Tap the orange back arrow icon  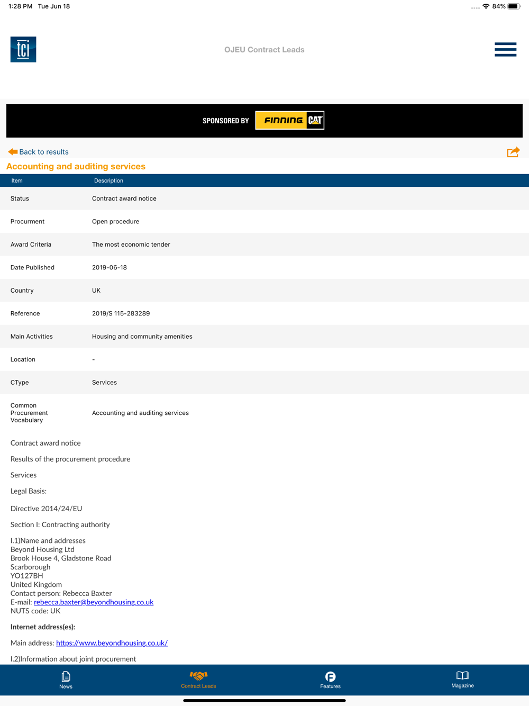(x=13, y=152)
